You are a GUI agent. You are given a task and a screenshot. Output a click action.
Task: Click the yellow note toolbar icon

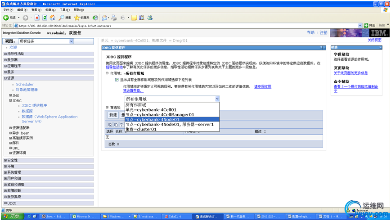[x=134, y=18]
